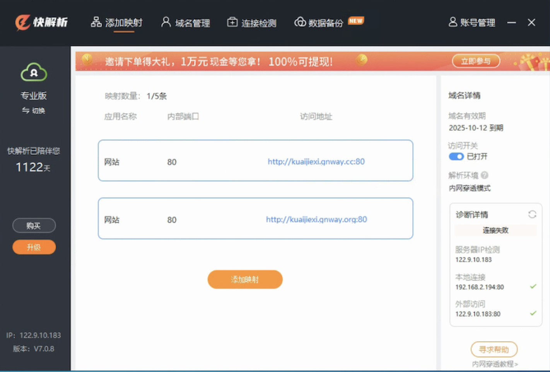
Task: Open link http://kuaijiexi.gnway.org:80
Action: (x=316, y=220)
